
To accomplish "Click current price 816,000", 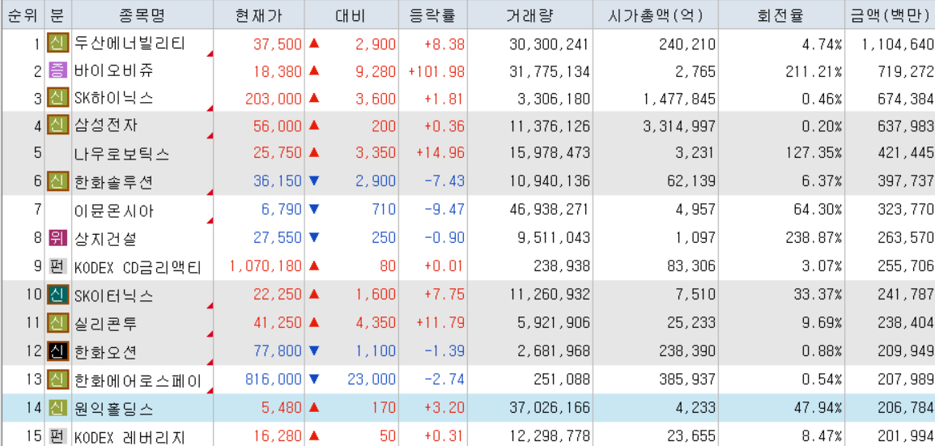I will coord(274,379).
